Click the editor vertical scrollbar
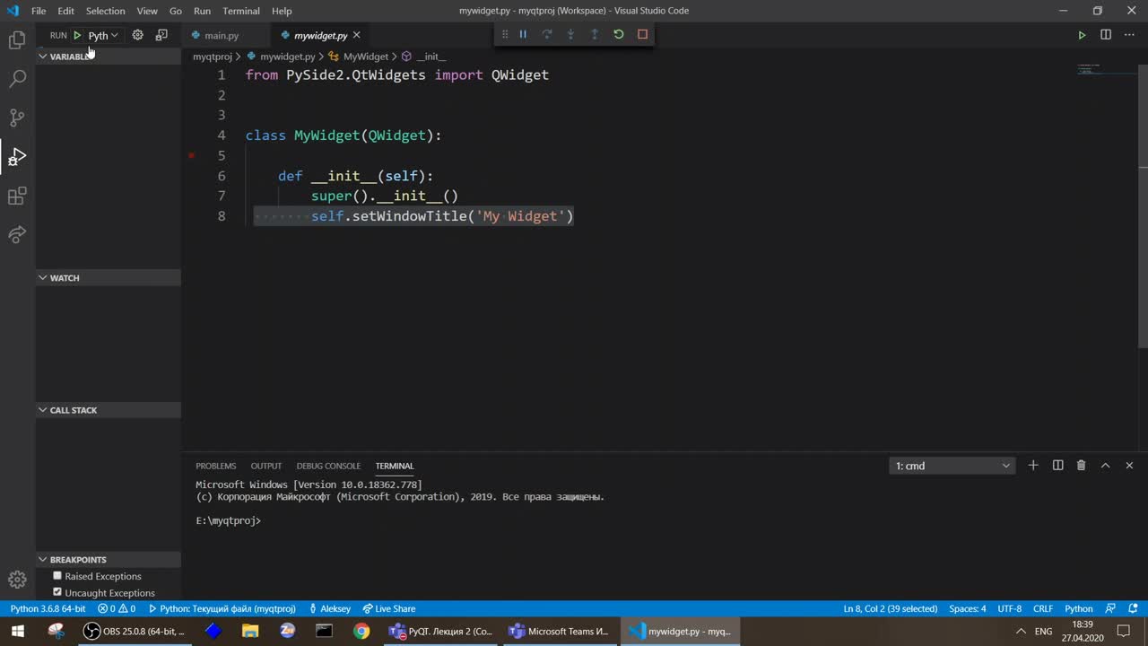This screenshot has width=1148, height=646. (x=1144, y=206)
